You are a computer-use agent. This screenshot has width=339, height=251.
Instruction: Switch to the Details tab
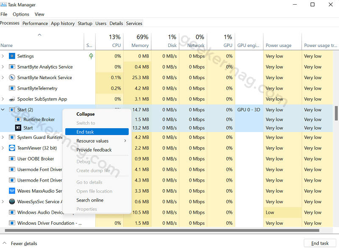(x=116, y=23)
